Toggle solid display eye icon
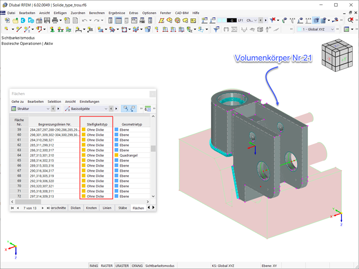Viewport: 359px width, 269px height. click(x=316, y=20)
